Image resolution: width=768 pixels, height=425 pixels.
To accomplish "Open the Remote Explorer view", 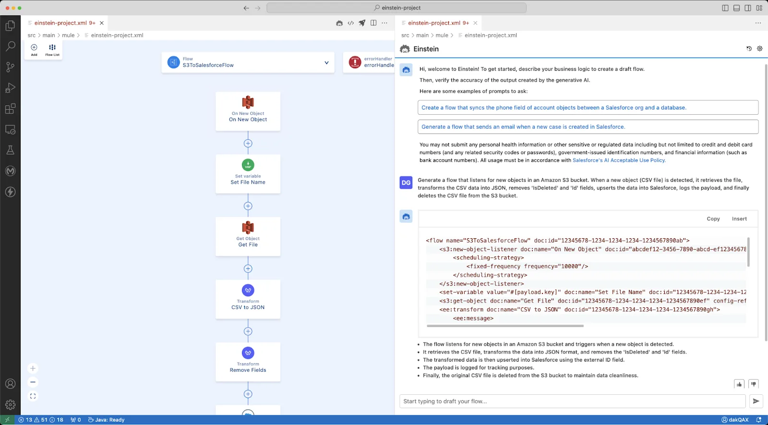I will point(10,130).
